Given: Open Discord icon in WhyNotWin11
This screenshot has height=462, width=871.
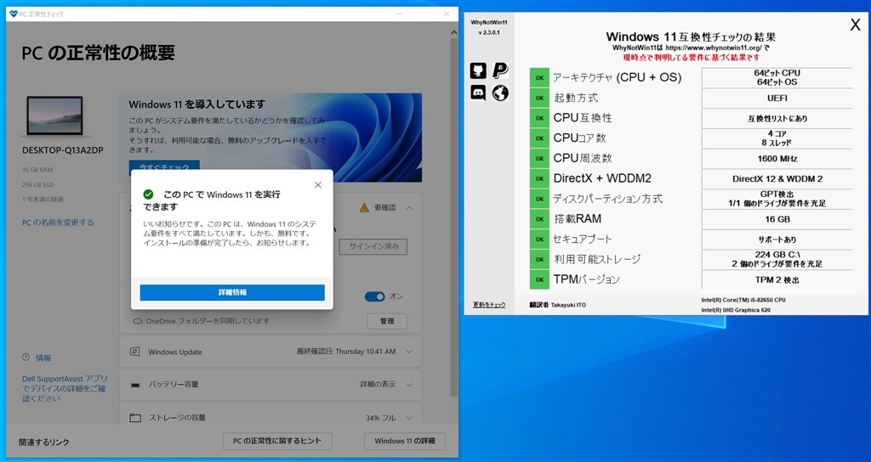Looking at the screenshot, I should tap(478, 93).
